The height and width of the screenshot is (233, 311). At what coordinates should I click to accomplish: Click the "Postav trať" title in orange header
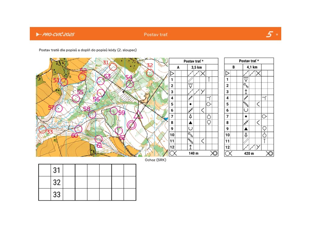[155, 34]
